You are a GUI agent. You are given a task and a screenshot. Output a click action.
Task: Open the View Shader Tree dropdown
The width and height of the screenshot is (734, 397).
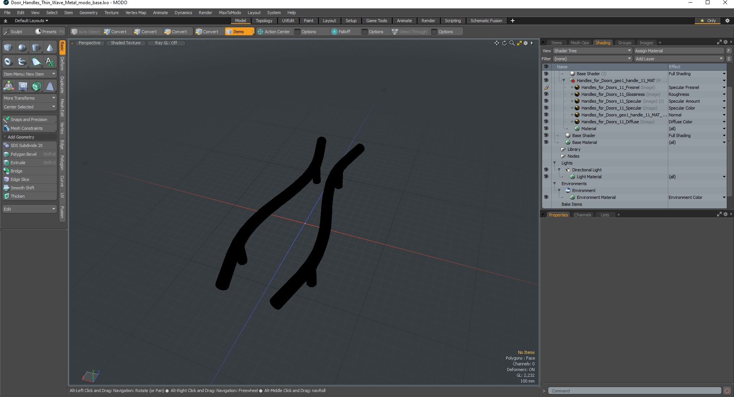pyautogui.click(x=592, y=51)
